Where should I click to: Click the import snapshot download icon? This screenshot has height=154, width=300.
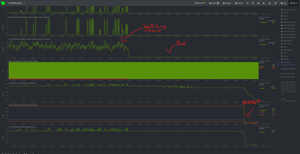[x=264, y=3]
